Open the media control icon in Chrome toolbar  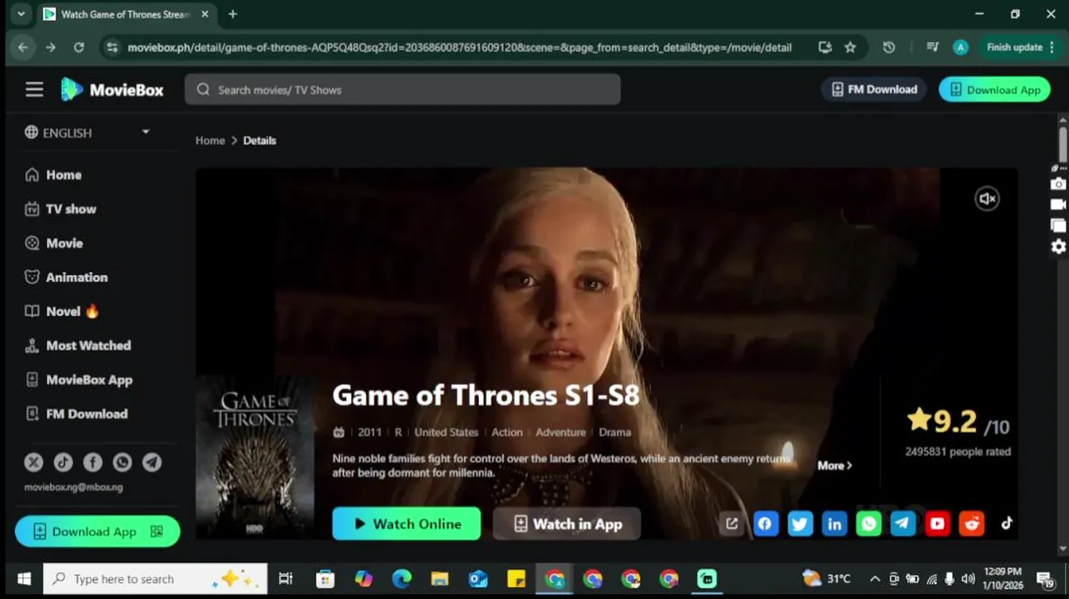click(x=932, y=47)
